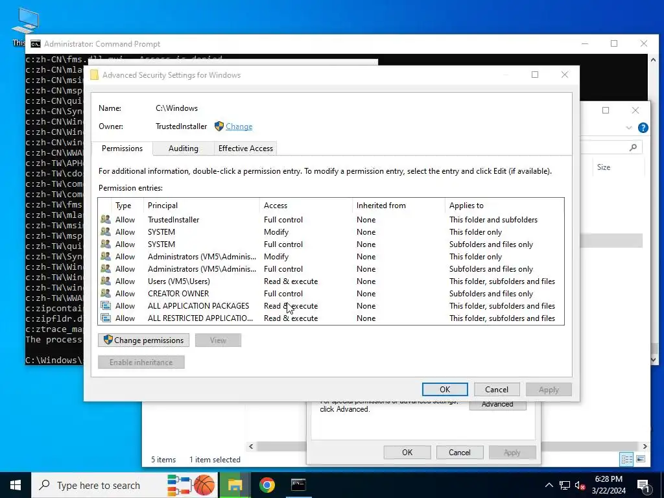Viewport: 664px width, 498px height.
Task: Click the Change permissions button
Action: click(x=143, y=340)
